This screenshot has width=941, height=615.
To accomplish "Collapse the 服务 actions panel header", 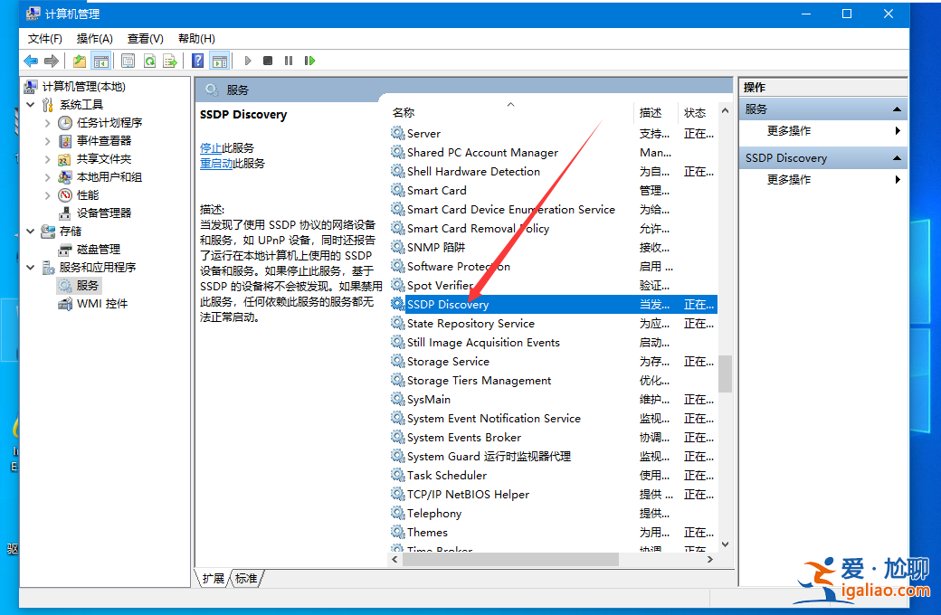I will click(896, 108).
